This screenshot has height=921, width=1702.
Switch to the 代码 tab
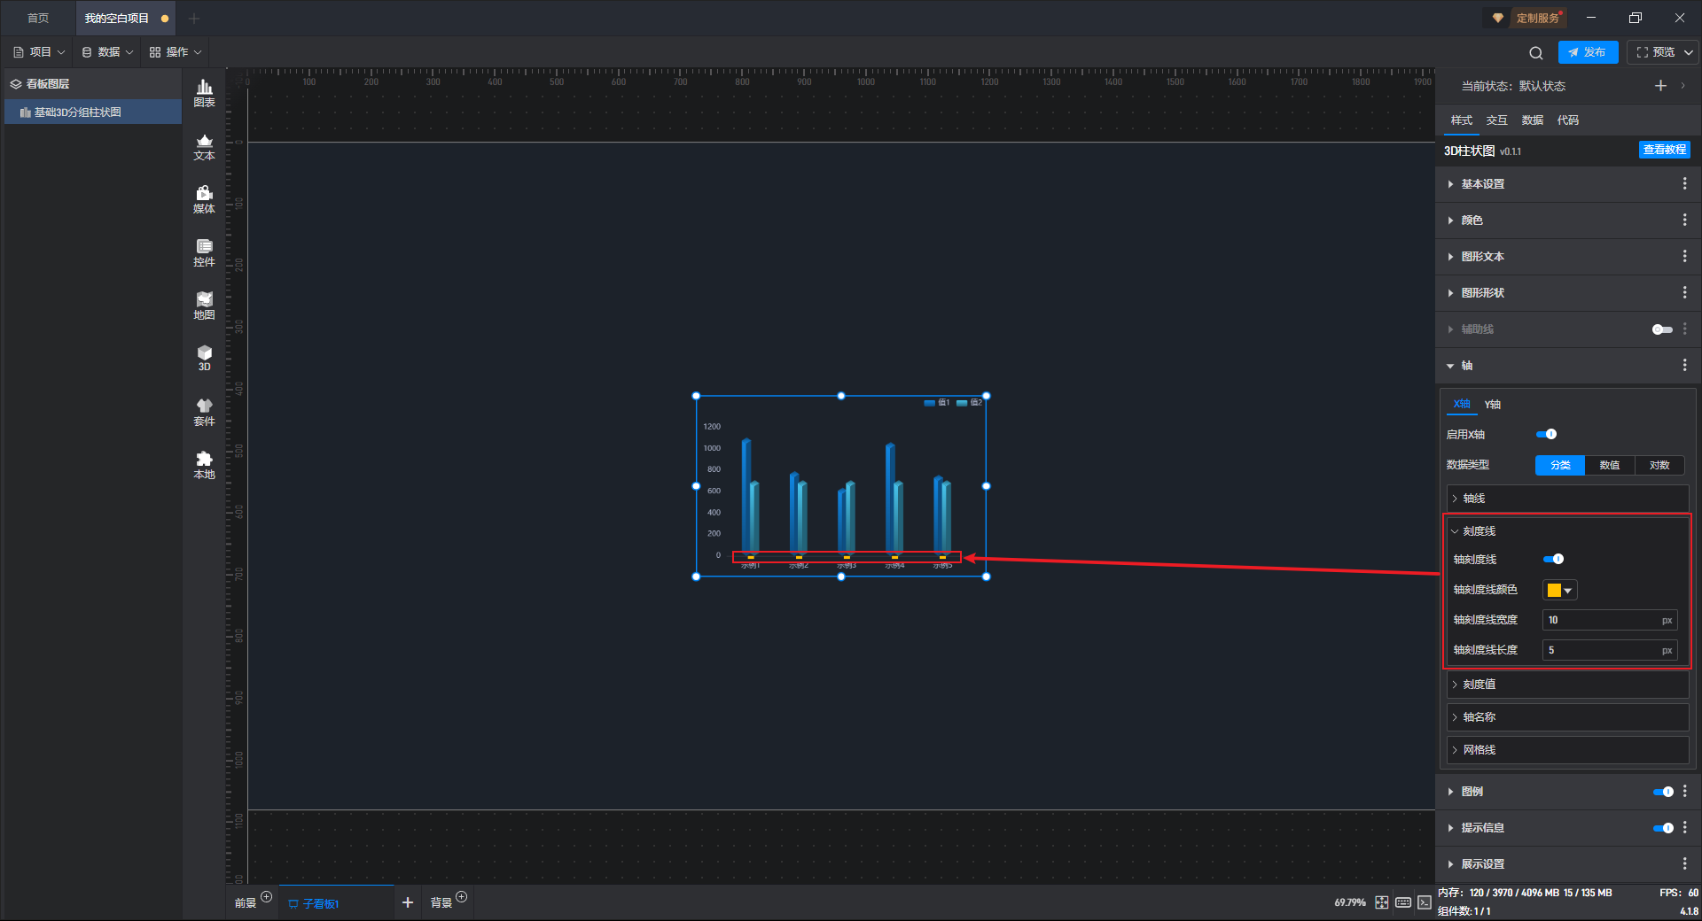click(1567, 120)
